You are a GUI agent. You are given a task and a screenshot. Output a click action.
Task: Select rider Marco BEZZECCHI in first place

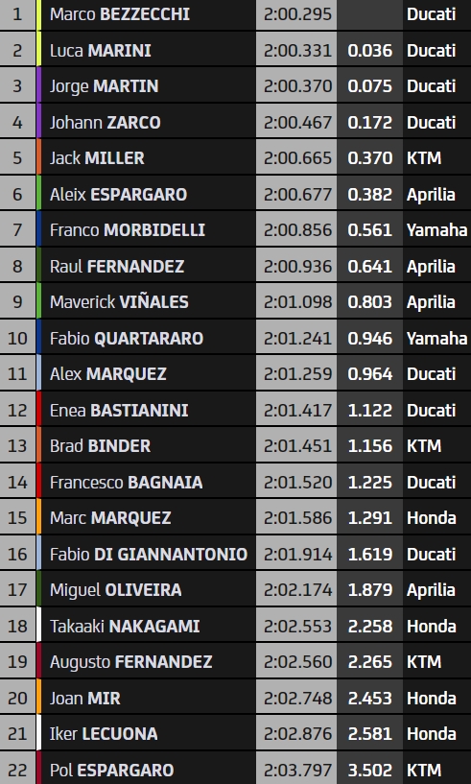(120, 14)
